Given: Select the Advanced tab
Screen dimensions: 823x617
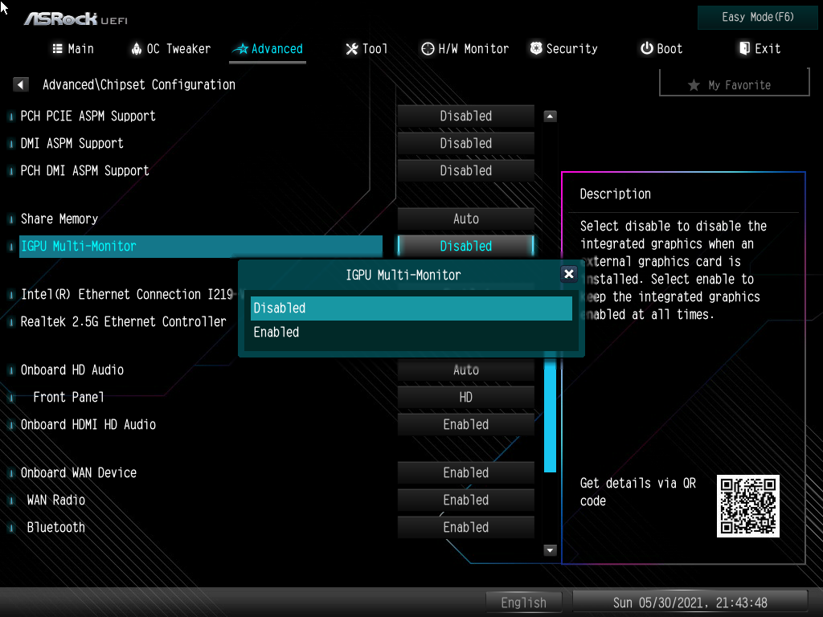Looking at the screenshot, I should coord(268,49).
